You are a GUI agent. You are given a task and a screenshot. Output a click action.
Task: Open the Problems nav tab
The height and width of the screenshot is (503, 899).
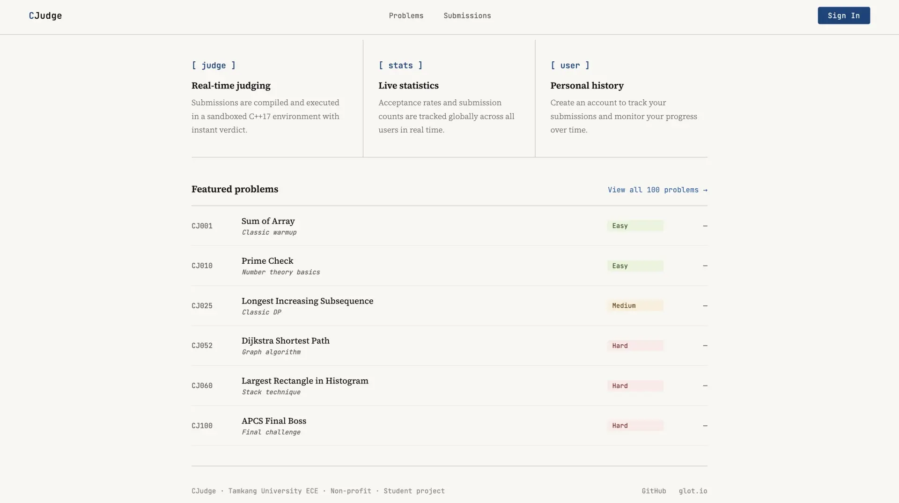click(406, 15)
